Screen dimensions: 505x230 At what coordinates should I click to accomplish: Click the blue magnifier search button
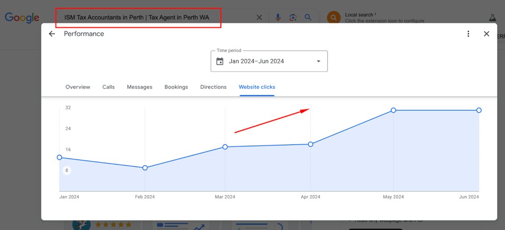click(308, 17)
